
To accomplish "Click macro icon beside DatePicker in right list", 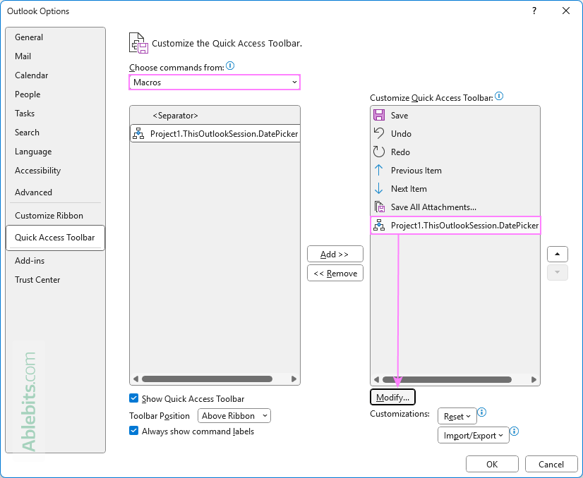I will [x=379, y=225].
